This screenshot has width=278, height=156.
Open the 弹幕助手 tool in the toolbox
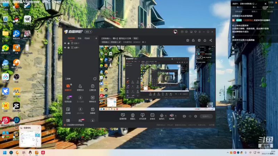[68, 87]
